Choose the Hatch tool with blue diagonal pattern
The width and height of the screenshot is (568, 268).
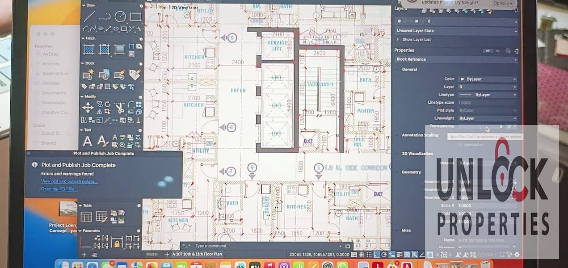[x=89, y=49]
